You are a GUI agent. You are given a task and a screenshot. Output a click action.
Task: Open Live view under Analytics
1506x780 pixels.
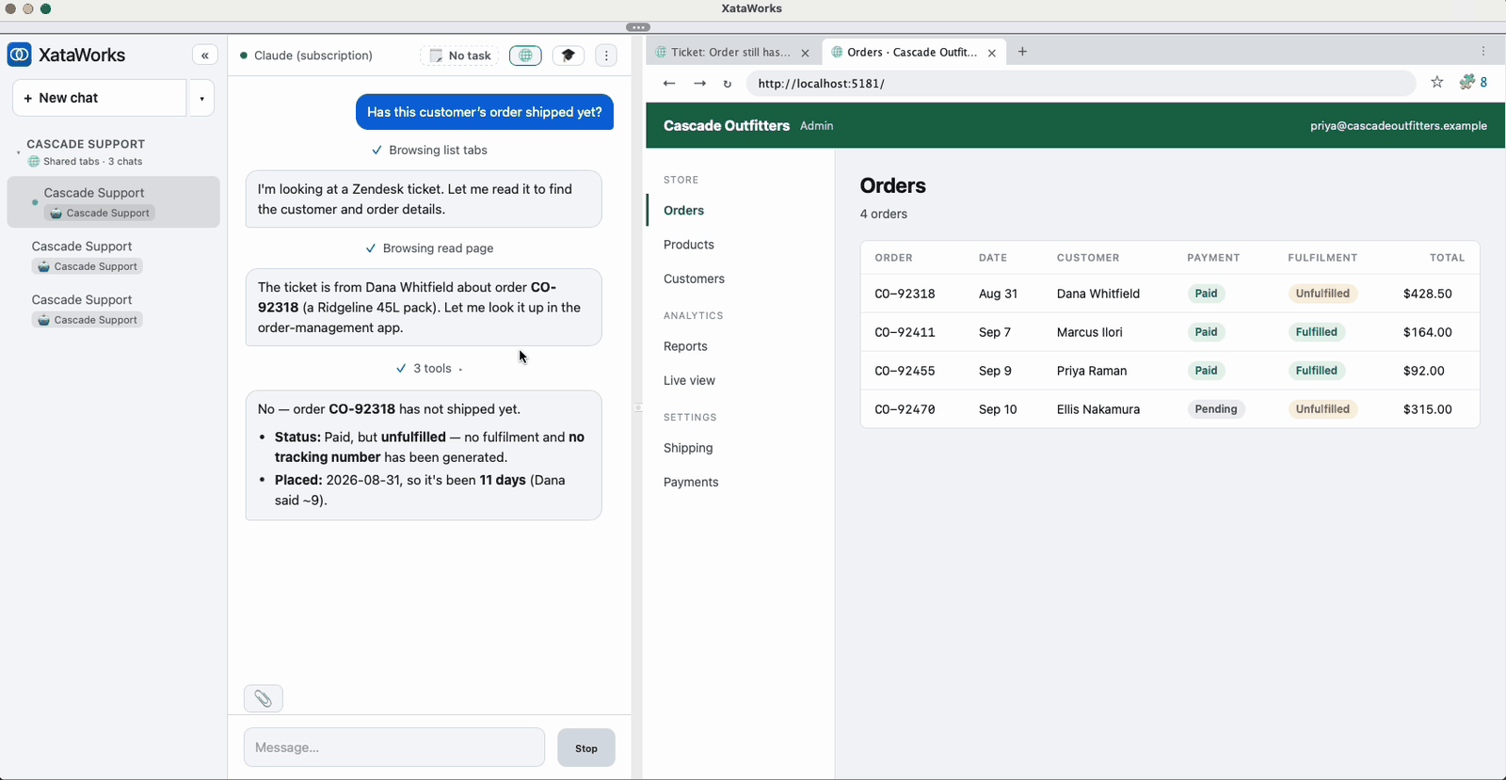(x=689, y=380)
